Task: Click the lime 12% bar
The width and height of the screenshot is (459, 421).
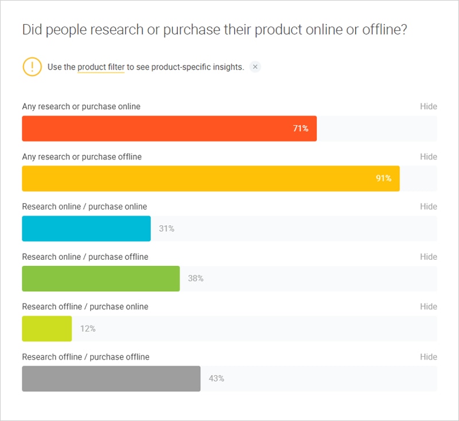Action: click(47, 329)
